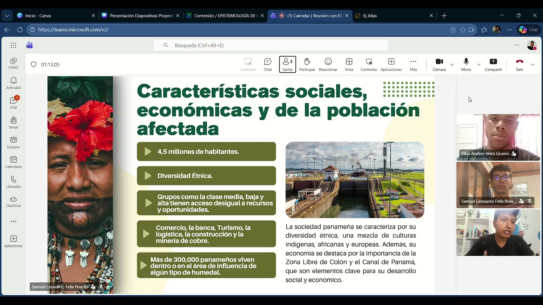Open the Edge profile avatar
This screenshot has height=305, width=543.
(x=496, y=30)
